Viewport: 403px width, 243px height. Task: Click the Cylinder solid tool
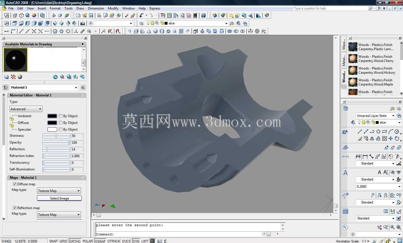[162, 31]
